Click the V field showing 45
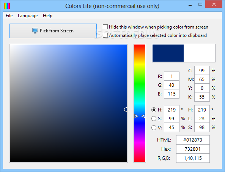 [x=172, y=127]
